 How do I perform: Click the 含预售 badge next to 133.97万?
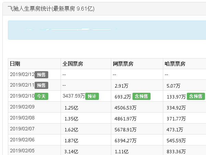[196, 96]
